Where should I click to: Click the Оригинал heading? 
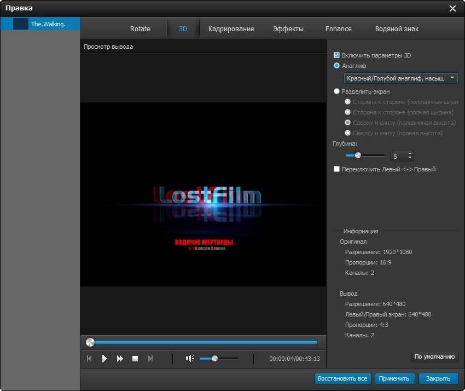(x=353, y=242)
